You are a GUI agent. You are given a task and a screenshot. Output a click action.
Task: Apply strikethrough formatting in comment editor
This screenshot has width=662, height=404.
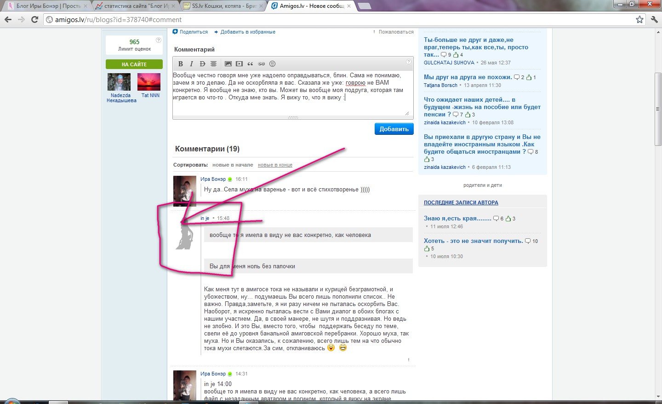202,64
